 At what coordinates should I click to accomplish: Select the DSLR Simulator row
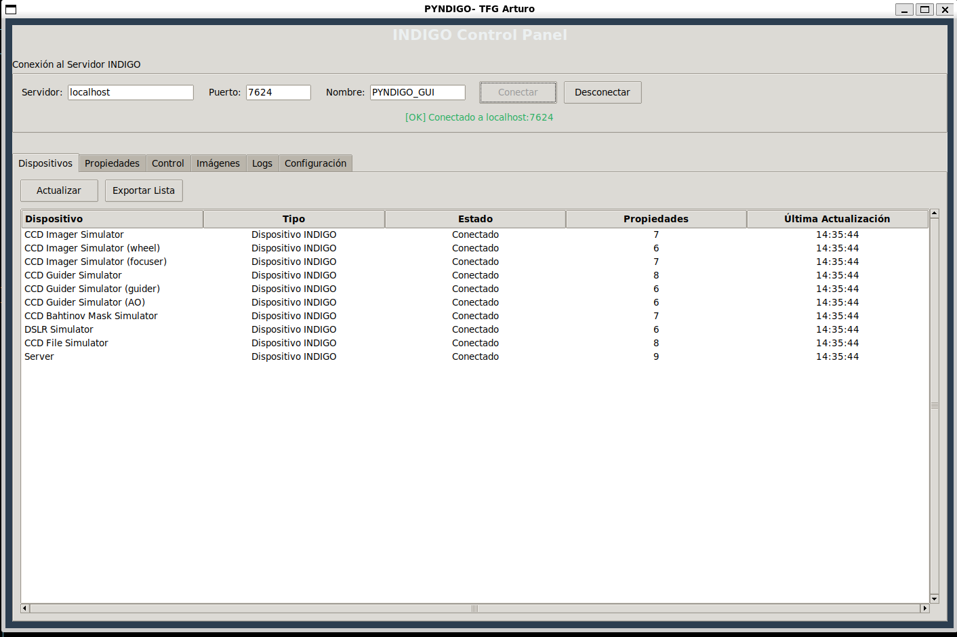click(x=475, y=329)
